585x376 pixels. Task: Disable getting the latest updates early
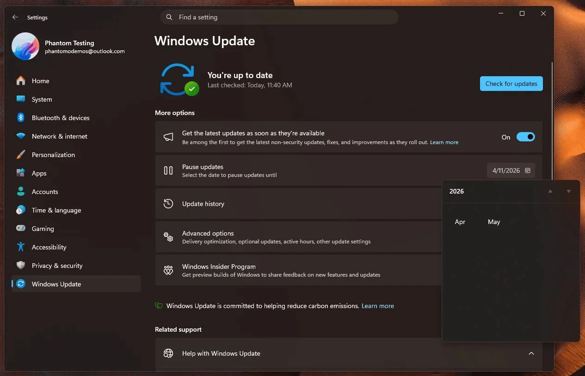[525, 137]
